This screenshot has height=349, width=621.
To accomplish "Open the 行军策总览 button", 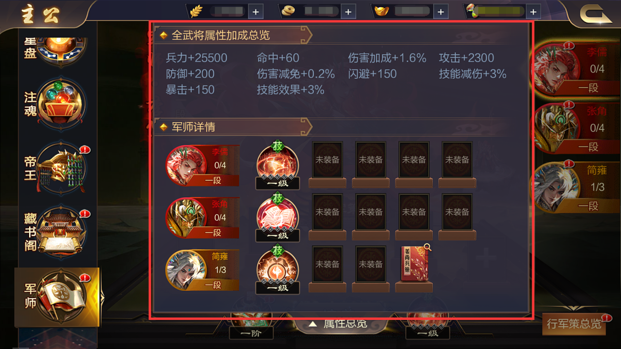I will [574, 324].
